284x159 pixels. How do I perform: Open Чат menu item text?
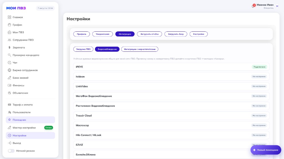[x=15, y=63]
